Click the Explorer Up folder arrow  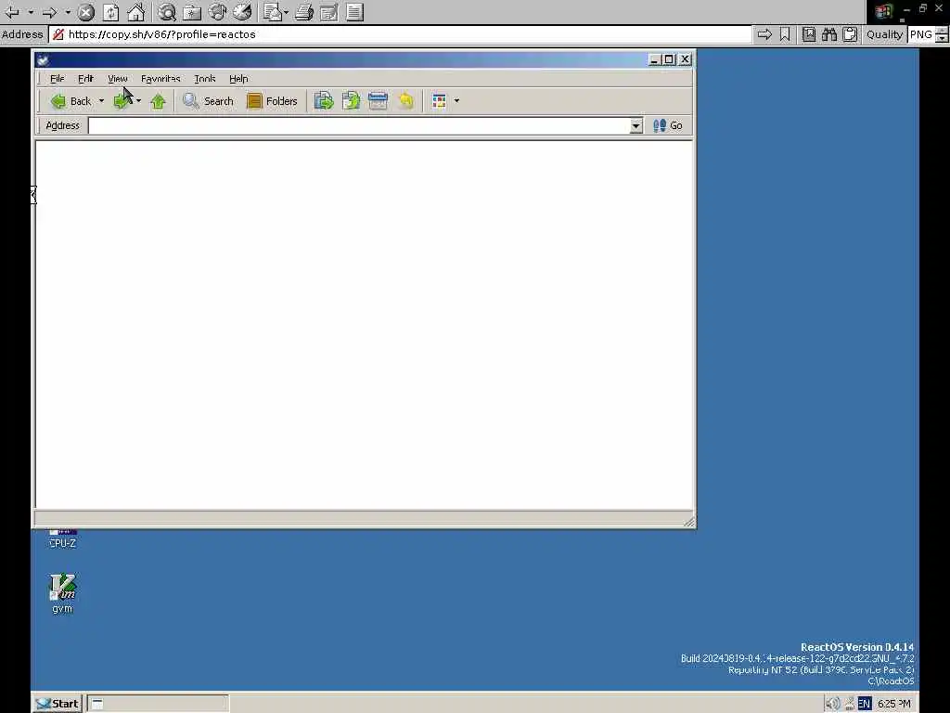[158, 101]
